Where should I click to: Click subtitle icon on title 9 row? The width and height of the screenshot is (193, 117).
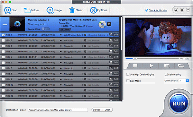point(85,79)
